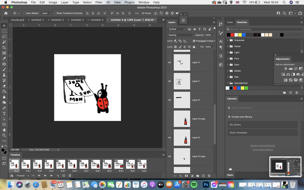Open the Browse shared libraries link
The image size is (304, 190).
tap(263, 146)
